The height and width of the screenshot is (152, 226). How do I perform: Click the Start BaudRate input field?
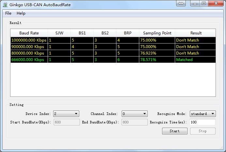(x=67, y=122)
